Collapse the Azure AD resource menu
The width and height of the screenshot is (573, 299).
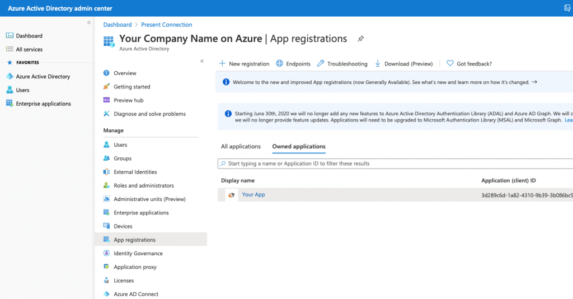(x=202, y=61)
